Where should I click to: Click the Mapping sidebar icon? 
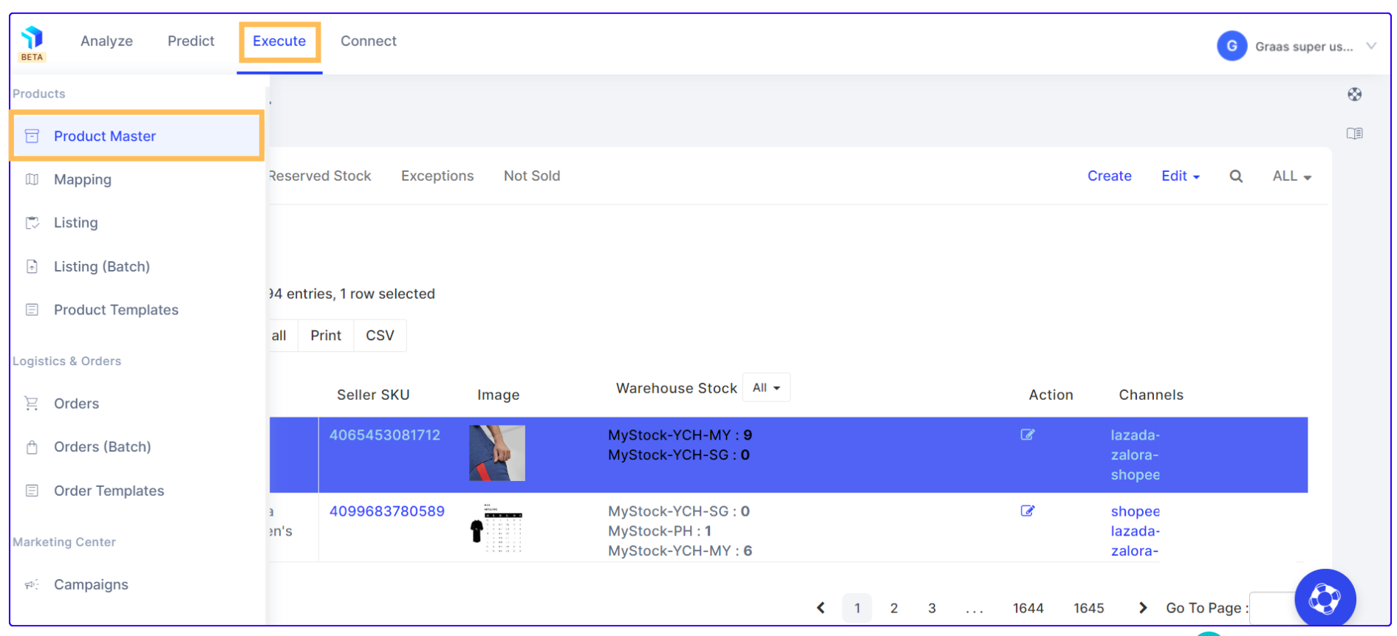coord(32,179)
